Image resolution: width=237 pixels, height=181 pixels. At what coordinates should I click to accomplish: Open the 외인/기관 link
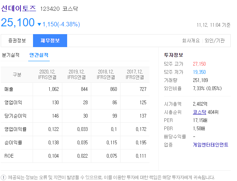click(x=215, y=40)
